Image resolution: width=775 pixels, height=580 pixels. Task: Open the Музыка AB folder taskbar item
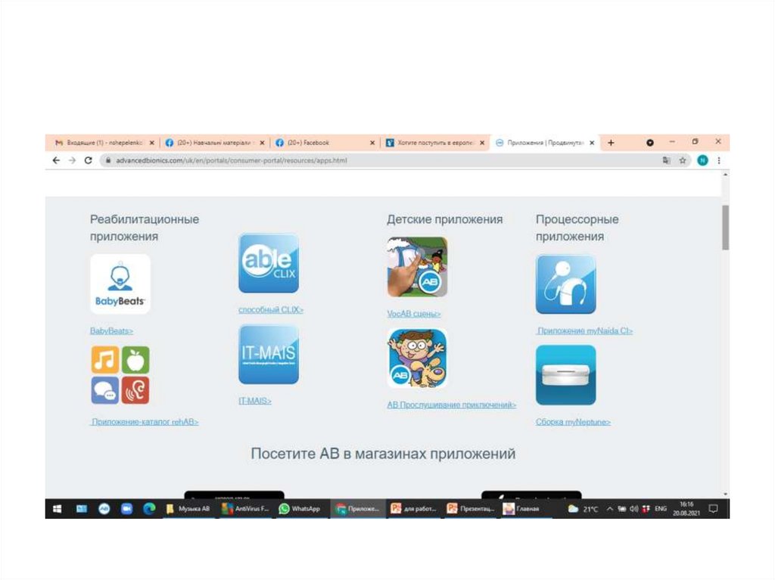coord(188,509)
